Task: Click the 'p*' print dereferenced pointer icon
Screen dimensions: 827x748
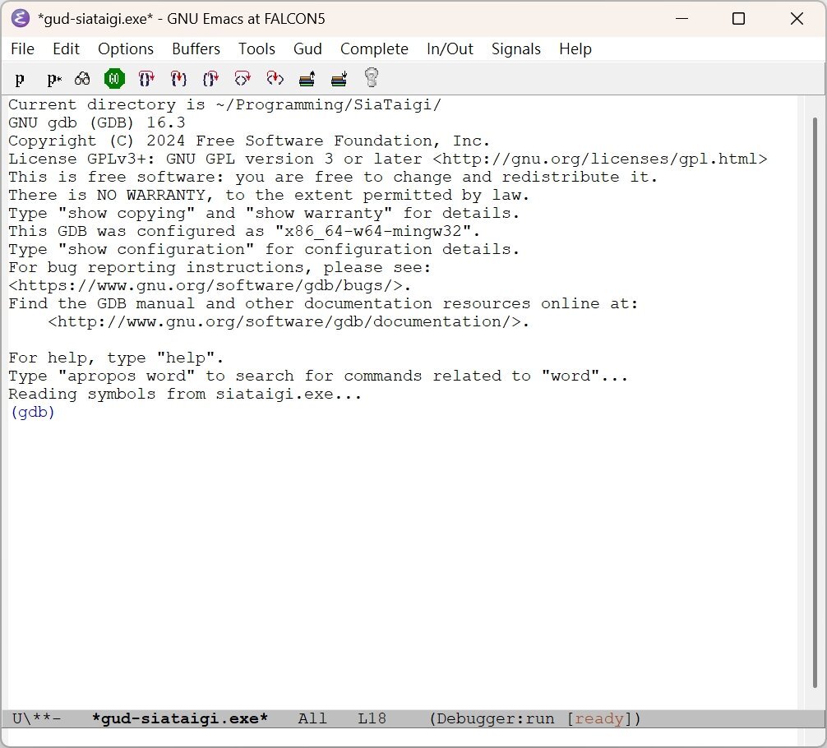Action: (x=53, y=79)
